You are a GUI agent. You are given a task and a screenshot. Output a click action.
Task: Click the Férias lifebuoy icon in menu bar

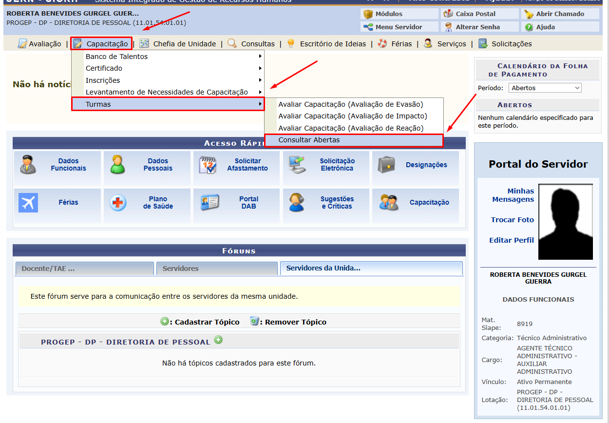coord(382,44)
